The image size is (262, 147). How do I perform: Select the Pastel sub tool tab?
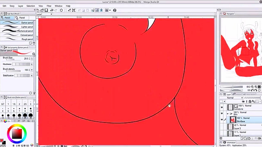pos(21,18)
